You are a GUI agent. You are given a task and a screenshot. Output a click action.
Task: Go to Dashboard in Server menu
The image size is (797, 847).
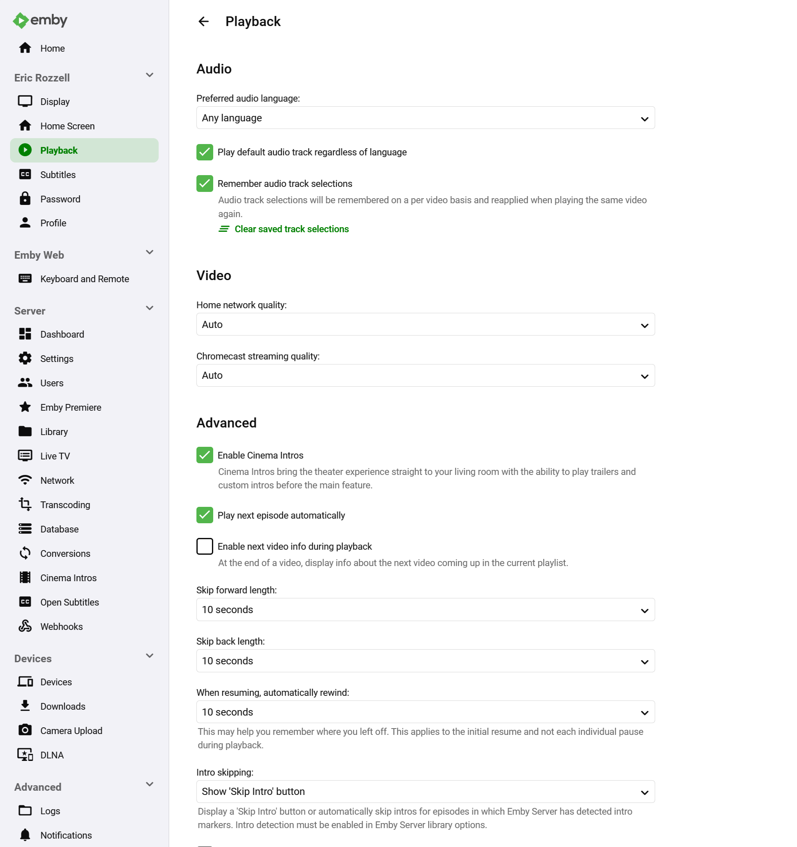(62, 334)
